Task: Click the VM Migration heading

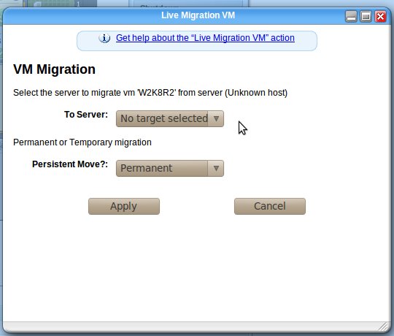Action: (x=54, y=69)
